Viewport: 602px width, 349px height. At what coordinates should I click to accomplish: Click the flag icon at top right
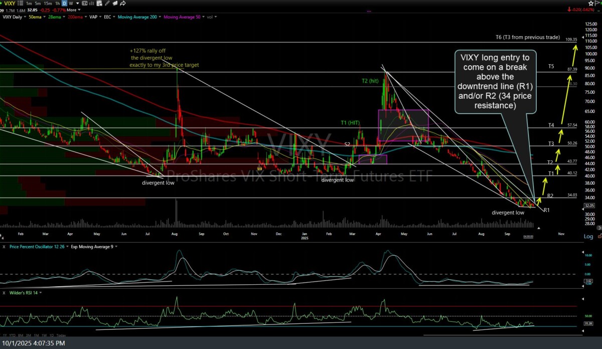[597, 3]
